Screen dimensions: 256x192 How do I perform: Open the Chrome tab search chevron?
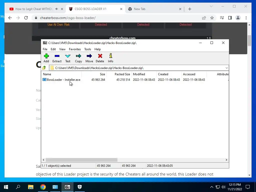pyautogui.click(x=211, y=6)
